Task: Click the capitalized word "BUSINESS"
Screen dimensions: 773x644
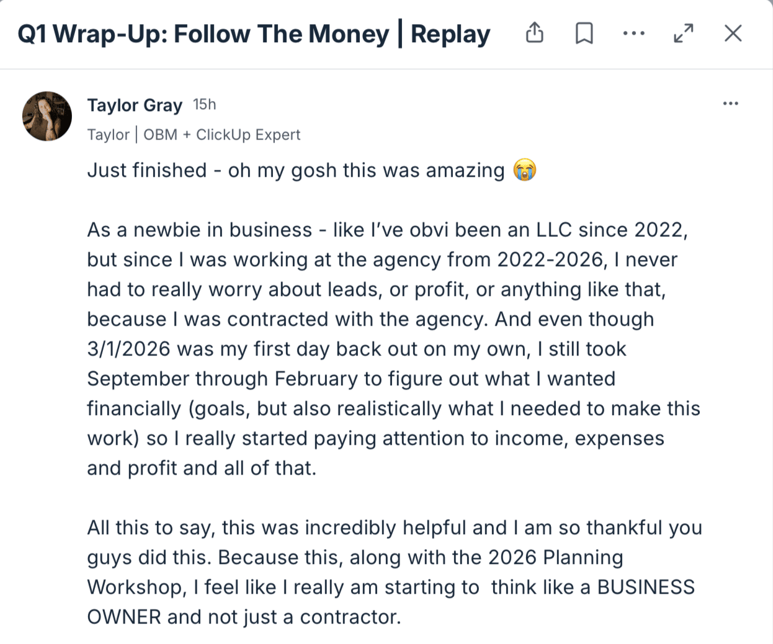Action: point(645,587)
